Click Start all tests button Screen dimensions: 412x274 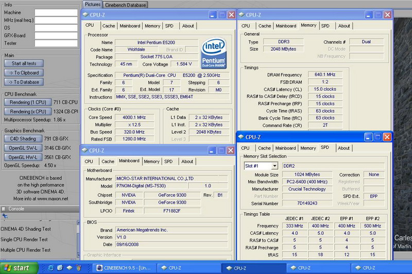click(24, 63)
